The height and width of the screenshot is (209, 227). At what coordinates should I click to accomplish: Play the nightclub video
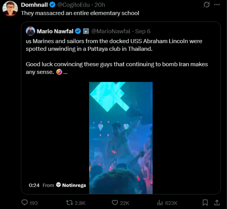121,138
